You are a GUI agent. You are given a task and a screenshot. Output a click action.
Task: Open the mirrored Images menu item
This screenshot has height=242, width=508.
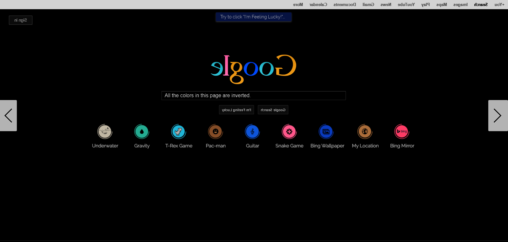tap(460, 5)
